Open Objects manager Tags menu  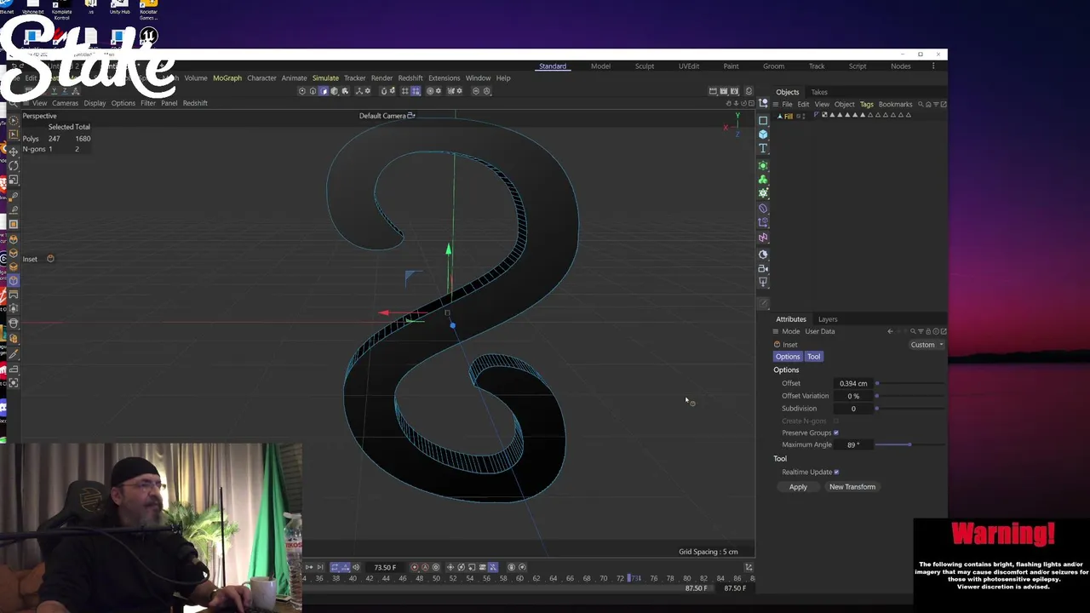[866, 104]
